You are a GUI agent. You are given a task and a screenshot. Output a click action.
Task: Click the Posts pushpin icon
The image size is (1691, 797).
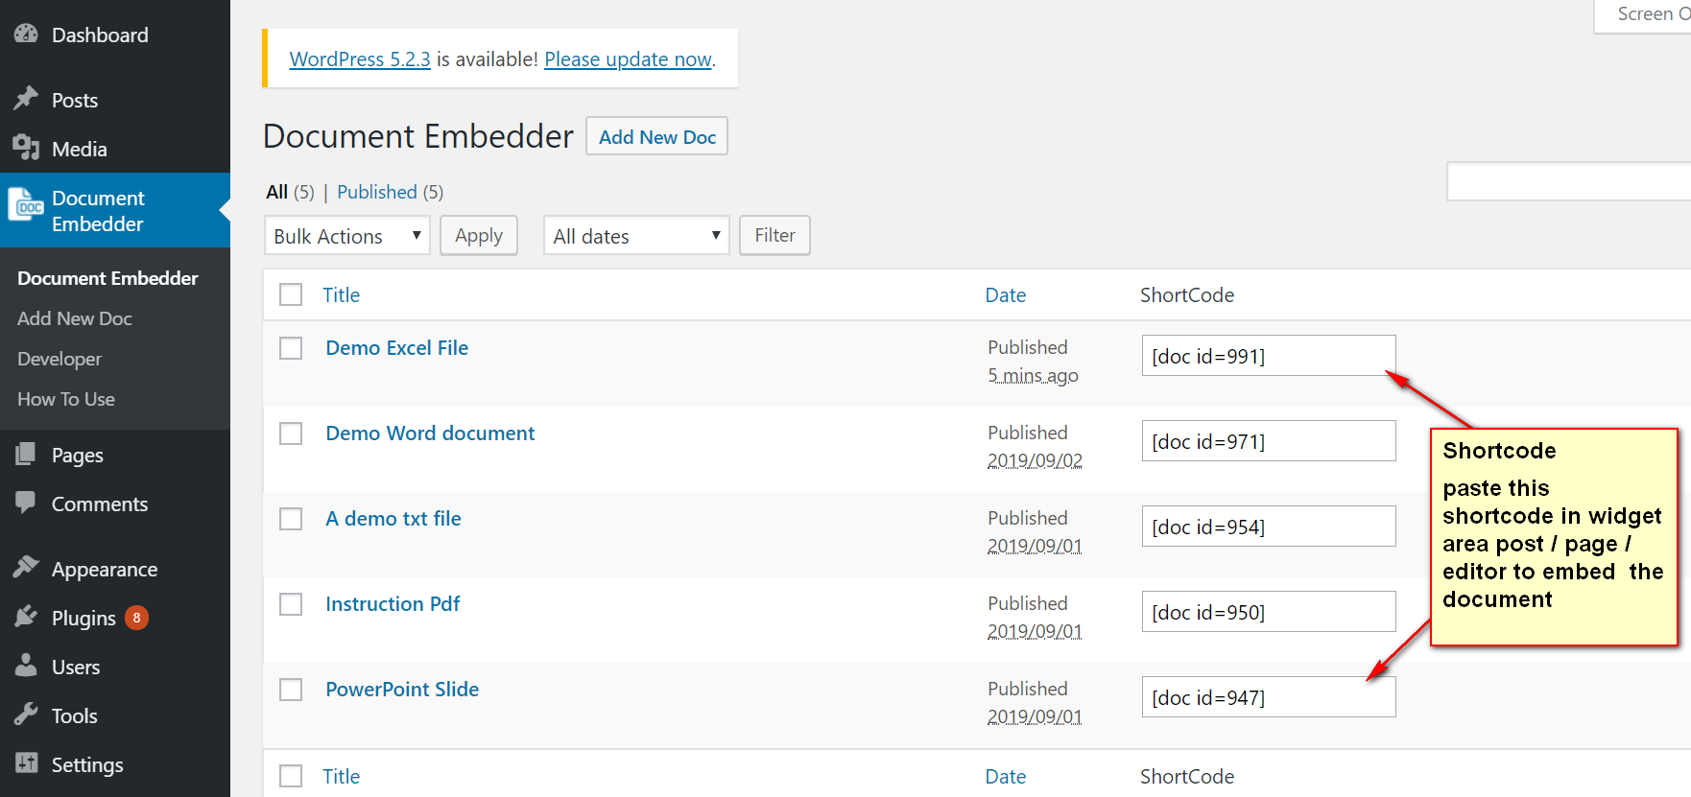coord(26,99)
